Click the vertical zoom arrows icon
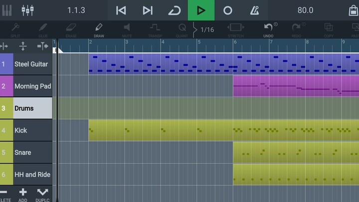The image size is (359, 202). point(23,46)
